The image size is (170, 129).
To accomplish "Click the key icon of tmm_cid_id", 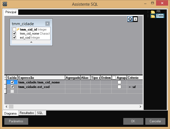I will tap(18, 29).
